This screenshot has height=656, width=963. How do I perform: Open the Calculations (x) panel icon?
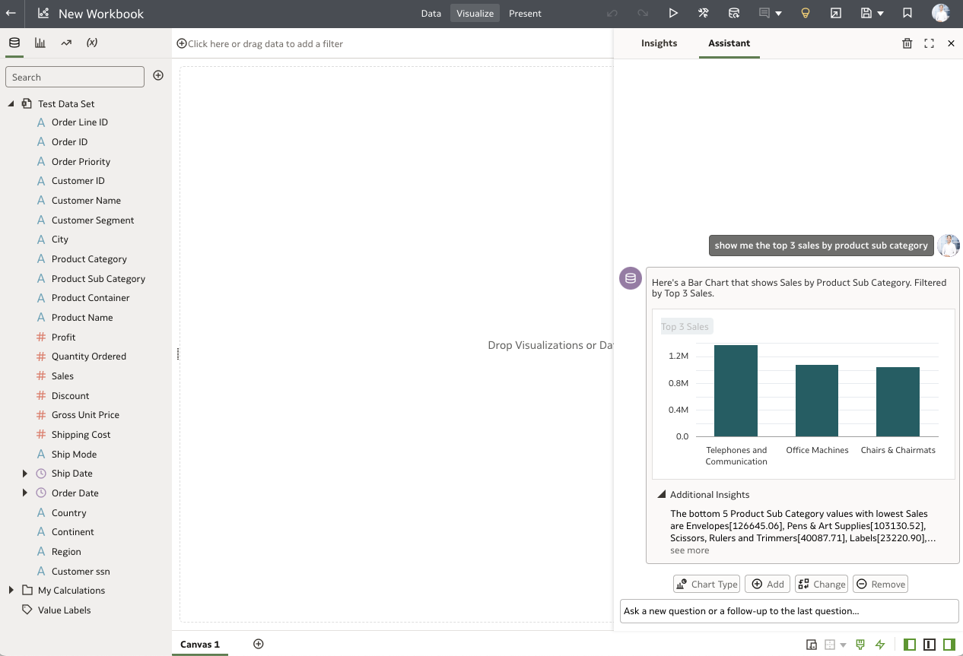(91, 43)
